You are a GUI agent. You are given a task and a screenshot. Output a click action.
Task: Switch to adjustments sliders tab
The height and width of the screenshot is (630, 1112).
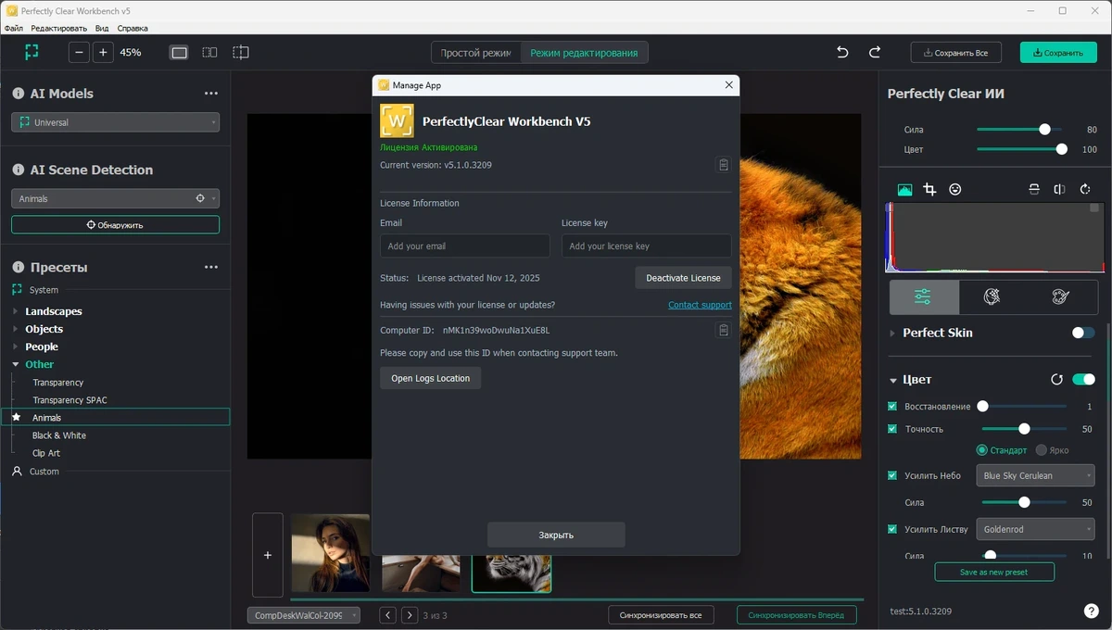pyautogui.click(x=922, y=297)
